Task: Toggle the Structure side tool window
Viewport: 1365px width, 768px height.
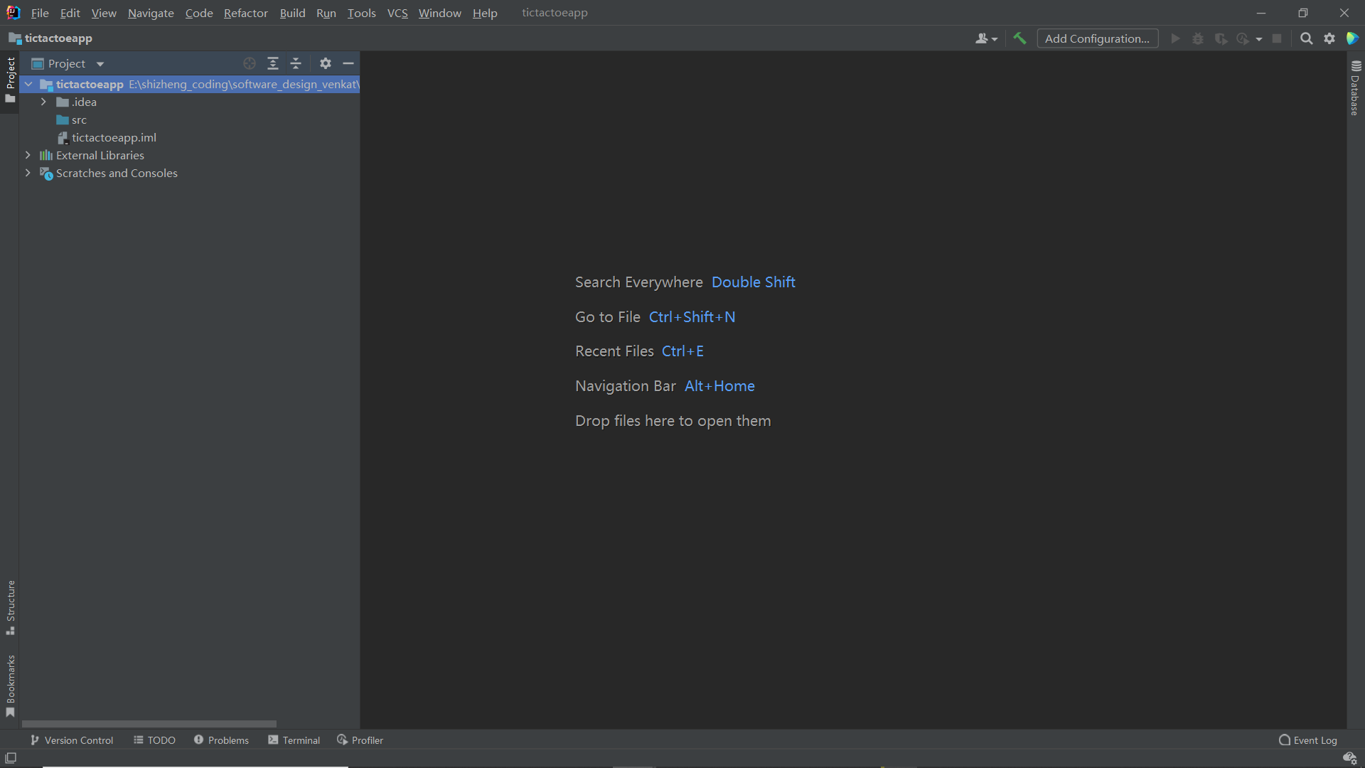Action: [10, 607]
